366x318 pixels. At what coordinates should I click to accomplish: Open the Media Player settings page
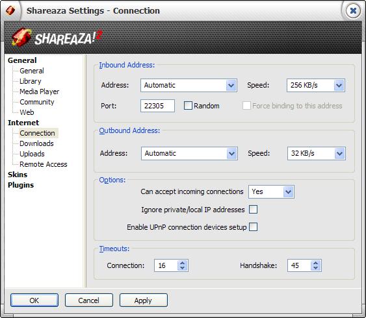click(40, 92)
